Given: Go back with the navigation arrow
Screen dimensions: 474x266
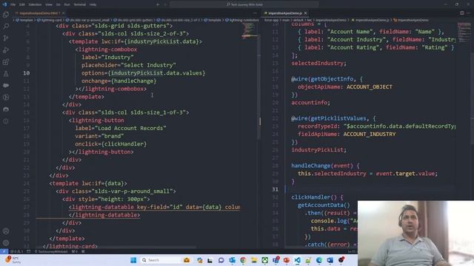Looking at the screenshot, I should [x=158, y=4].
